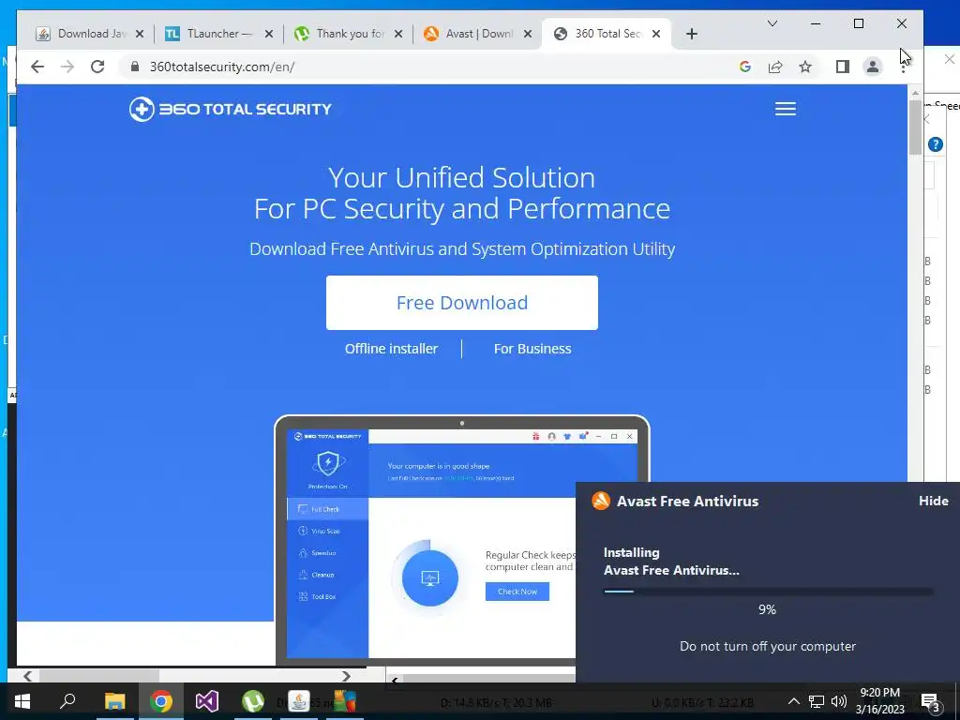Click the Chrome back arrow
The image size is (960, 720).
point(37,67)
